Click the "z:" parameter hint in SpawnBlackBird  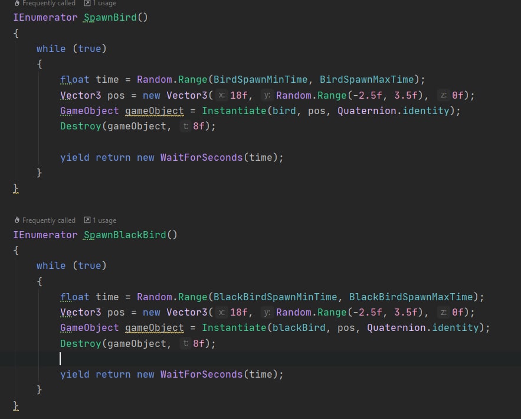tap(443, 313)
